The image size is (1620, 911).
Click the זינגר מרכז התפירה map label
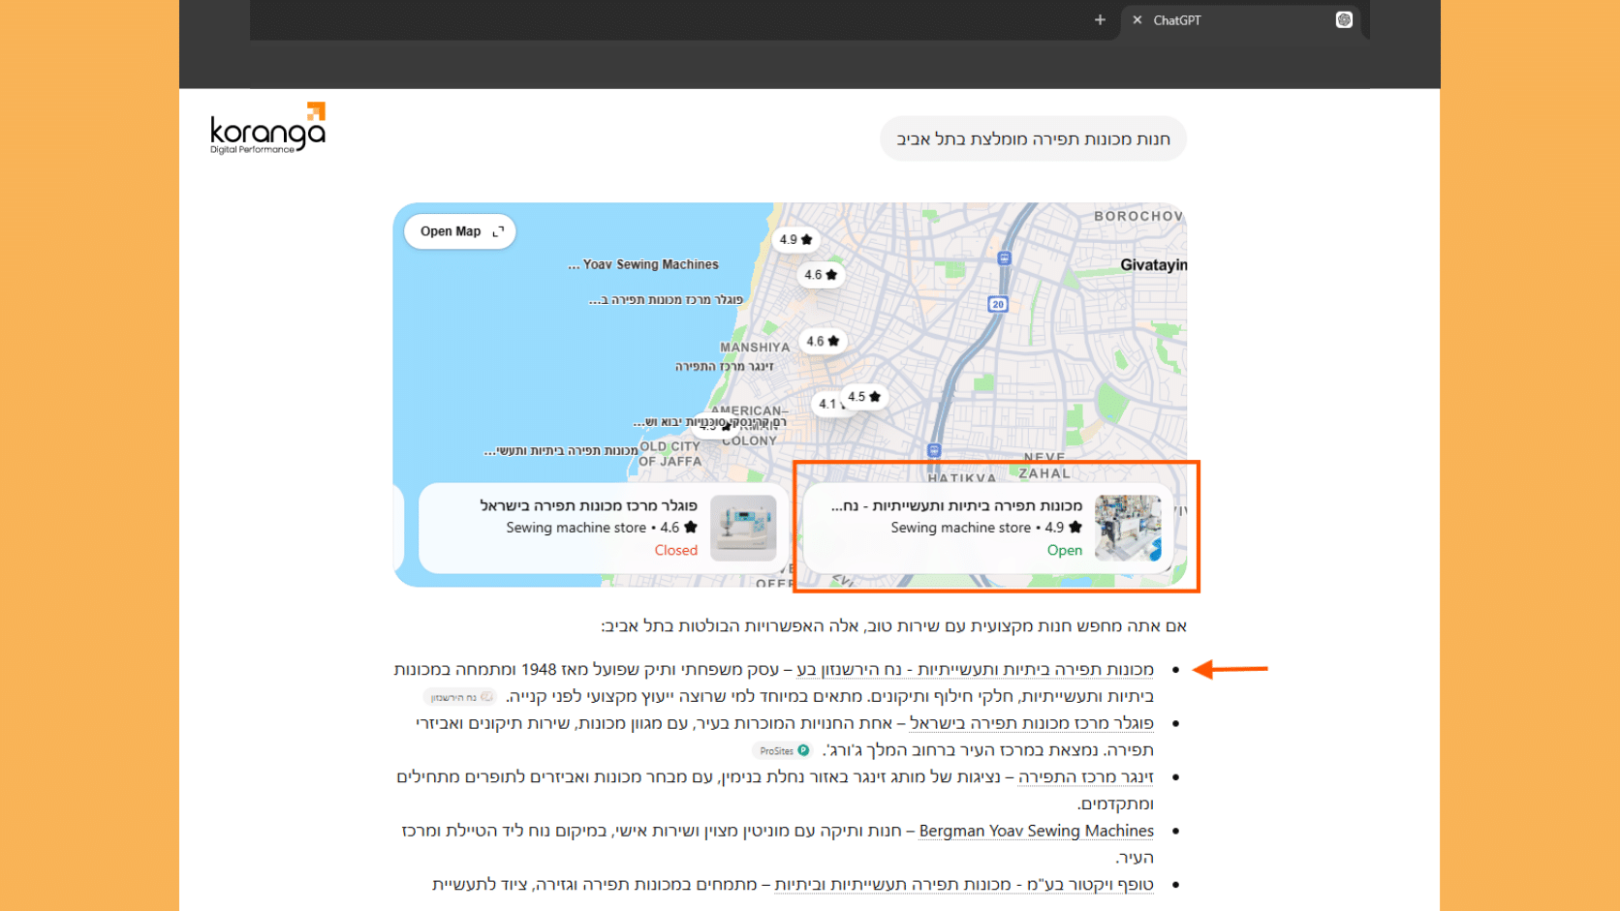725,366
